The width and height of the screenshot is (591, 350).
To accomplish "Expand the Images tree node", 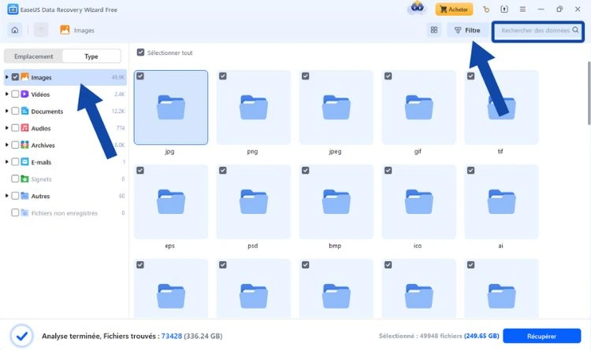I will point(7,77).
